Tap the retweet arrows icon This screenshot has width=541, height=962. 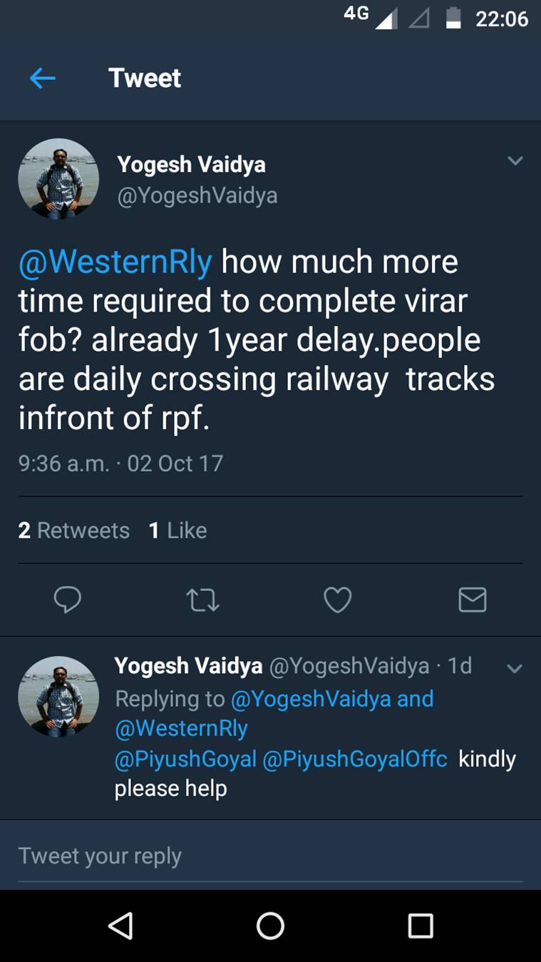pos(202,600)
